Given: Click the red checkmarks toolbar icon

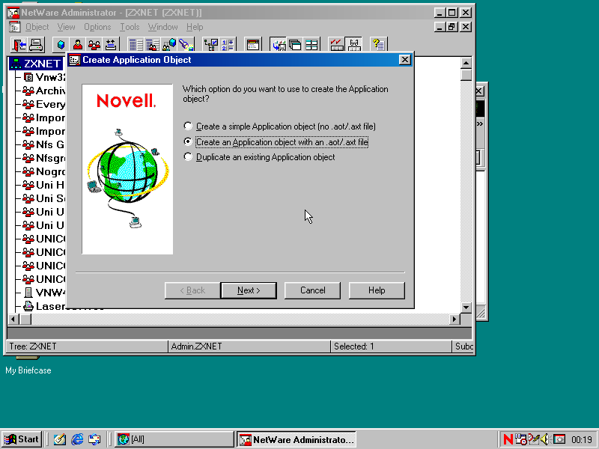Looking at the screenshot, I should [336, 45].
